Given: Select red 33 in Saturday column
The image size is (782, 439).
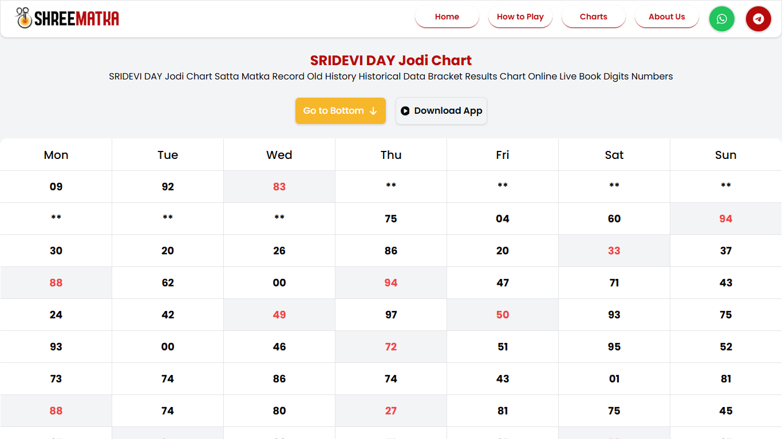Looking at the screenshot, I should pyautogui.click(x=614, y=251).
